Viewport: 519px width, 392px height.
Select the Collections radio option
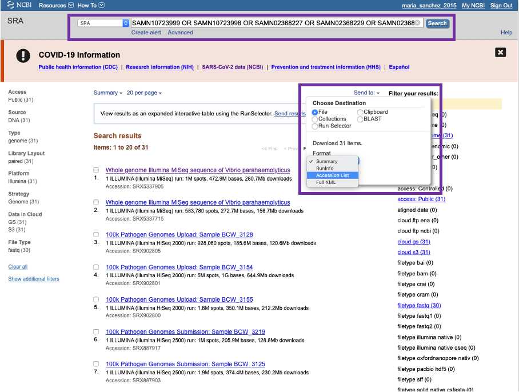tap(315, 119)
